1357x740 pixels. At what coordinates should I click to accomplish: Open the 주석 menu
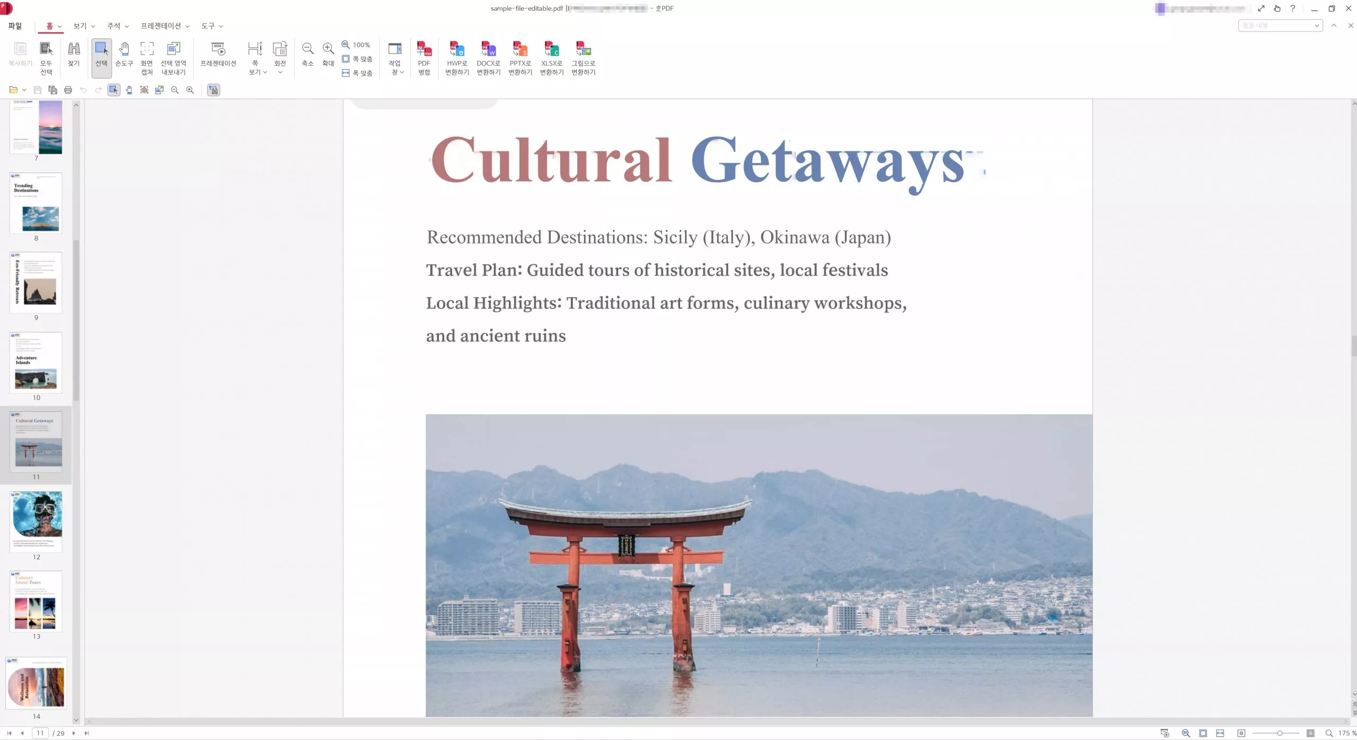tap(113, 25)
